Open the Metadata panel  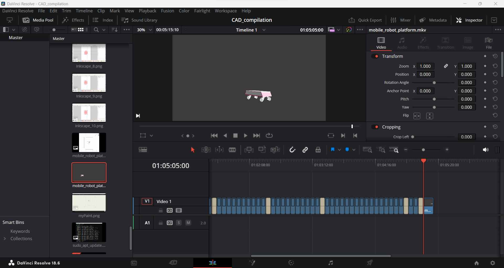click(433, 20)
